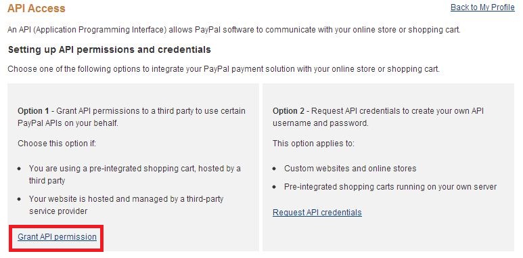
Task: Click the pre-integrated shopping cart hosted bullet
Action: pyautogui.click(x=135, y=175)
